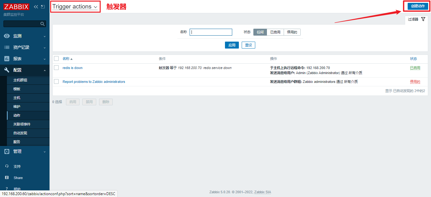431x197 pixels.
Task: Click the list icon for 资产记录
Action: click(7, 47)
